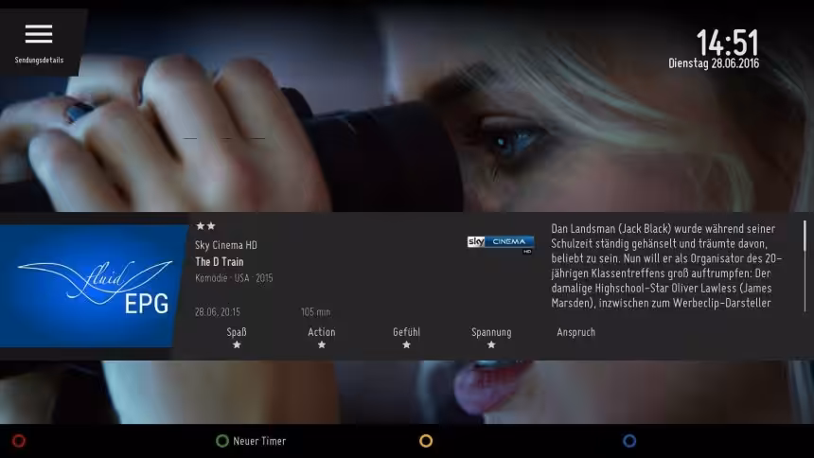This screenshot has height=458, width=814.
Task: Click the Neuer Timer label
Action: (258, 441)
